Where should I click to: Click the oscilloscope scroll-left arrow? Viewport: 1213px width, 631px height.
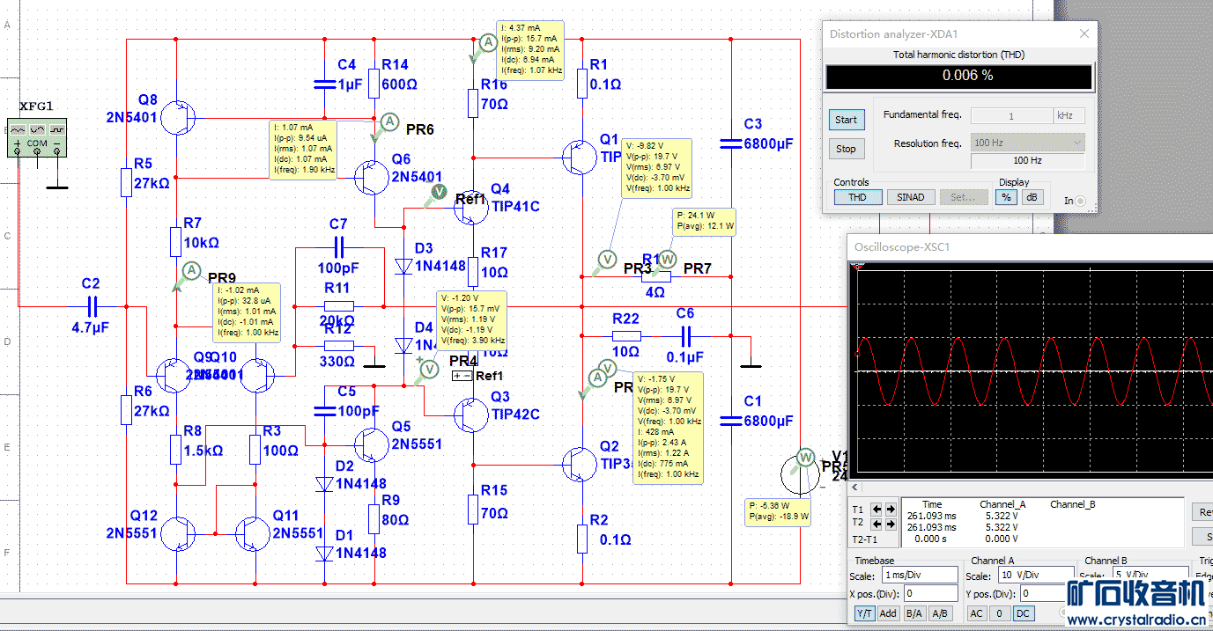854,487
